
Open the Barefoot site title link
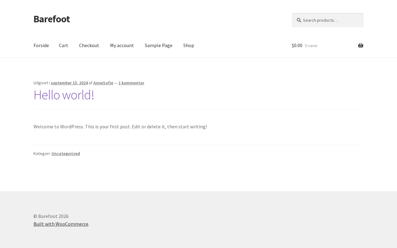coord(51,19)
